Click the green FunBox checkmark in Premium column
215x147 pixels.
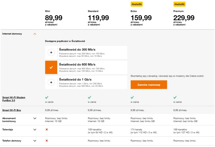pyautogui.click(x=175, y=97)
